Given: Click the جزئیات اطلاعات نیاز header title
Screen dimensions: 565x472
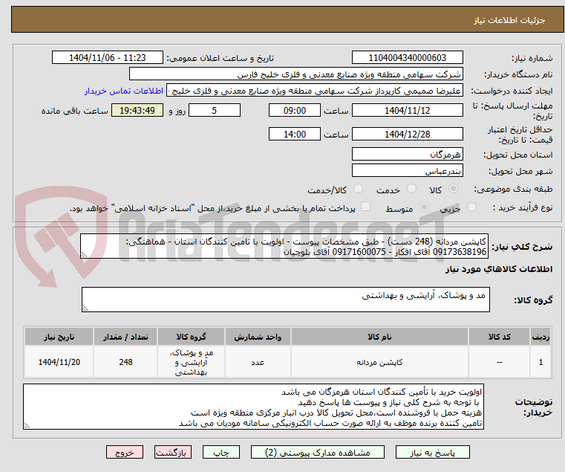Looking at the screenshot, I should (x=509, y=20).
